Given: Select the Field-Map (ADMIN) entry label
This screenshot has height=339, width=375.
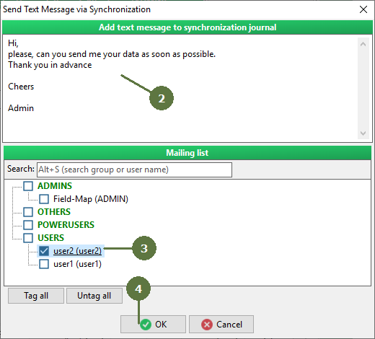Looking at the screenshot, I should (x=91, y=199).
